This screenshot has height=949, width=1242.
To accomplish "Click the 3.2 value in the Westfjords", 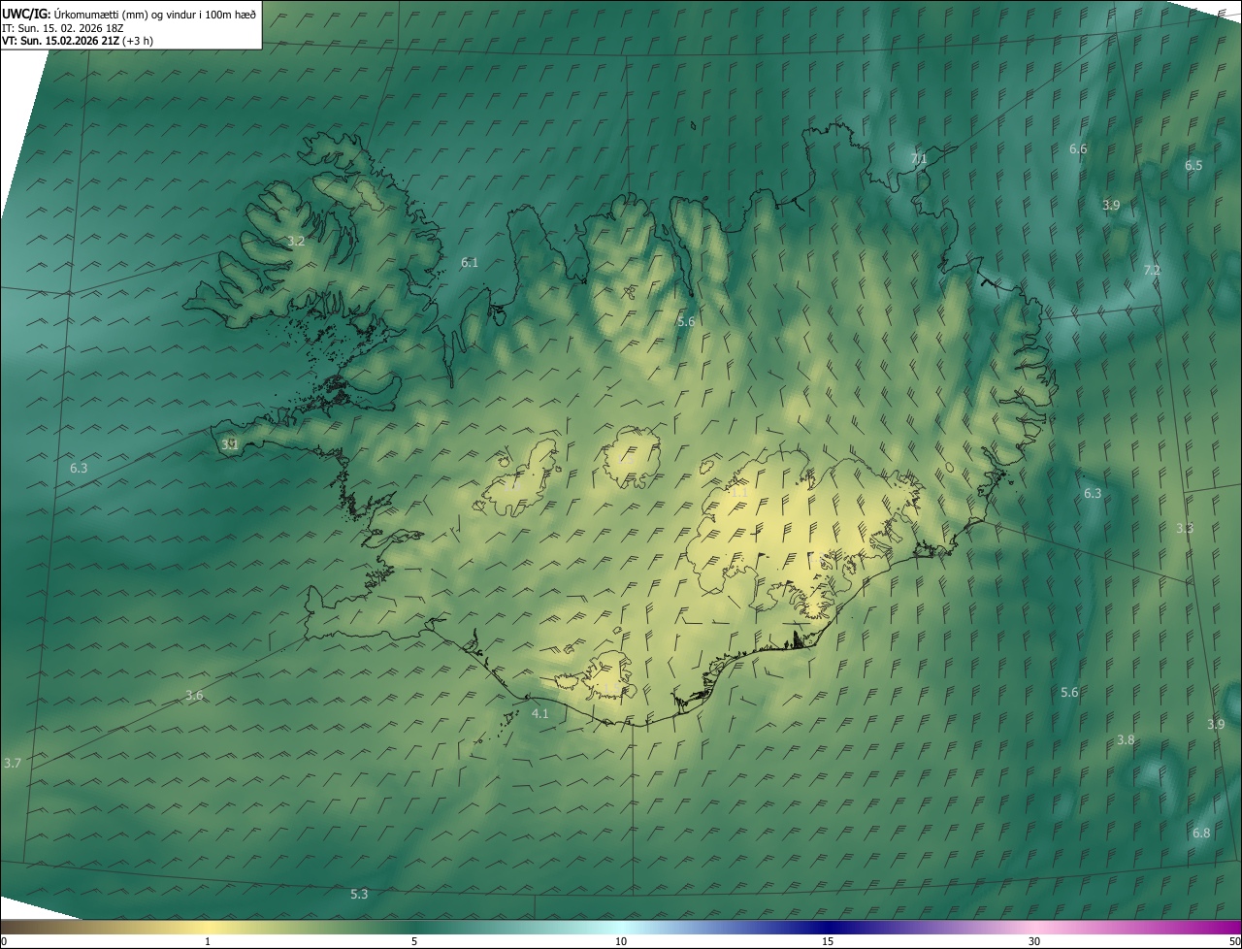I will (297, 241).
